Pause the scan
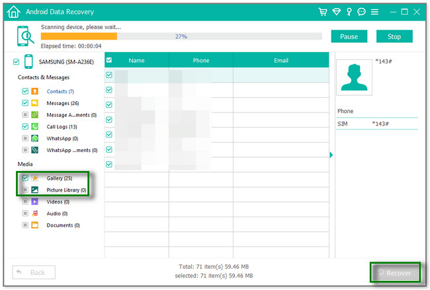The height and width of the screenshot is (290, 430). tap(349, 36)
